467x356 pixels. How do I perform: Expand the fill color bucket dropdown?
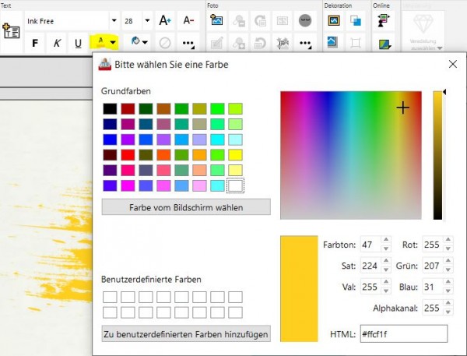pyautogui.click(x=146, y=43)
